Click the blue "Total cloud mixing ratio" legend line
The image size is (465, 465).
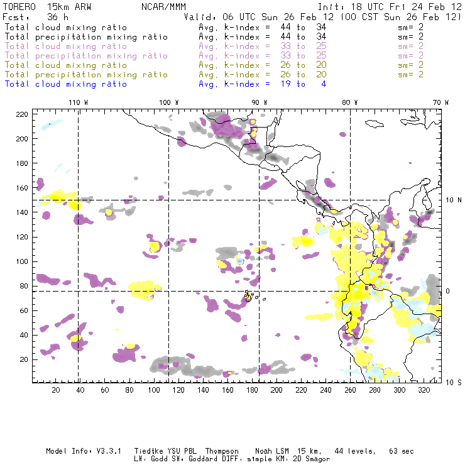pyautogui.click(x=66, y=85)
